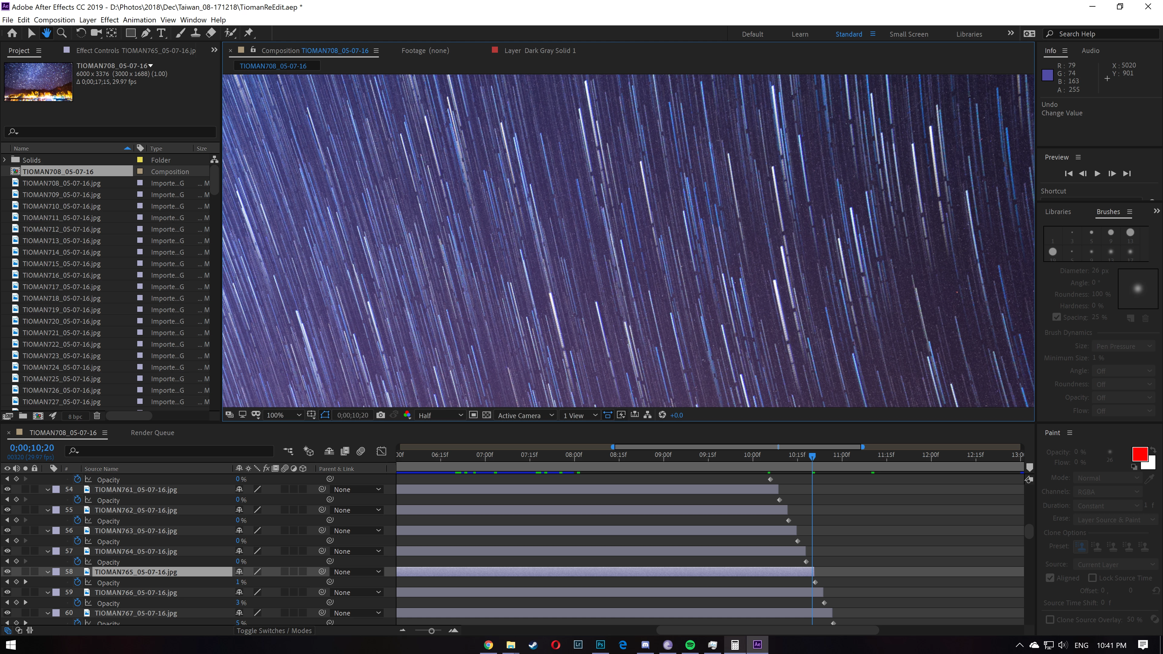This screenshot has width=1163, height=654.
Task: Click Toggle Switches / Modes button
Action: pyautogui.click(x=274, y=630)
